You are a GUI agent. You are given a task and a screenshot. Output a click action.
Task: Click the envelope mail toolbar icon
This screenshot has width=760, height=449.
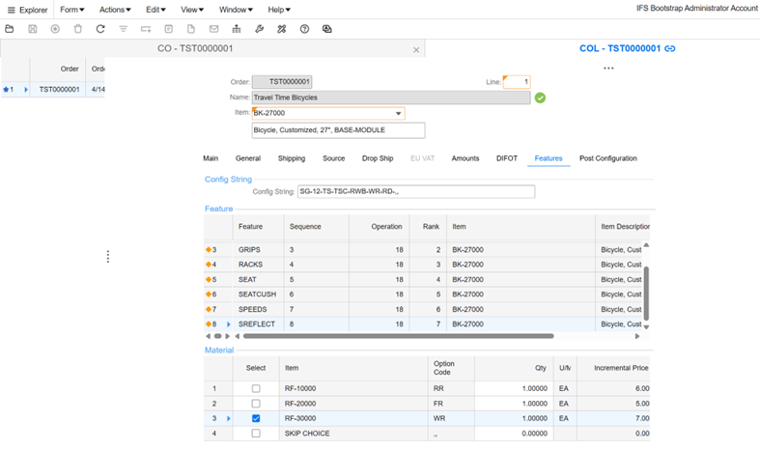pos(213,29)
